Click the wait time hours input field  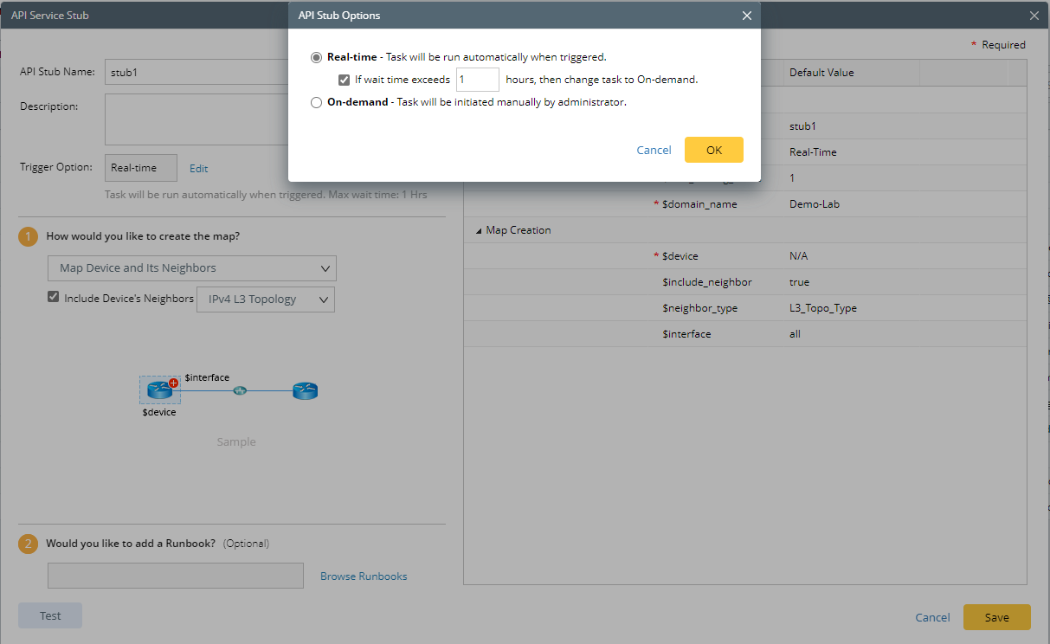tap(477, 80)
